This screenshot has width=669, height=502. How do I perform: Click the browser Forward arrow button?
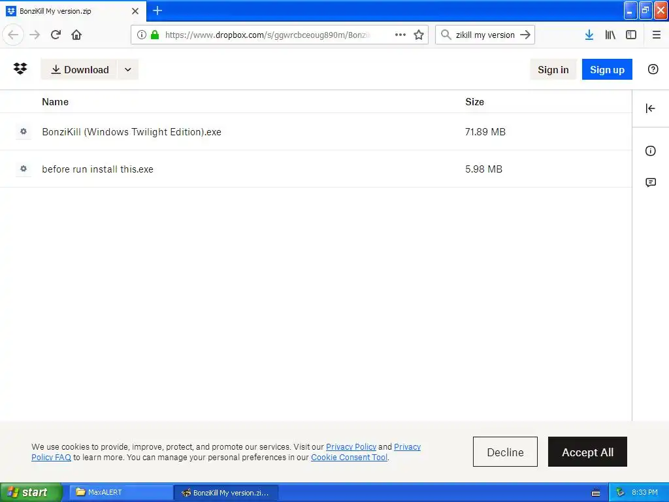click(35, 35)
